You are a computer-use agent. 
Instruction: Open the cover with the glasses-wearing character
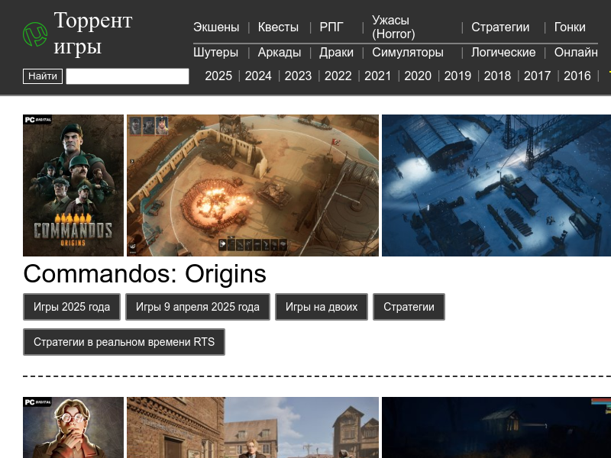click(x=73, y=427)
